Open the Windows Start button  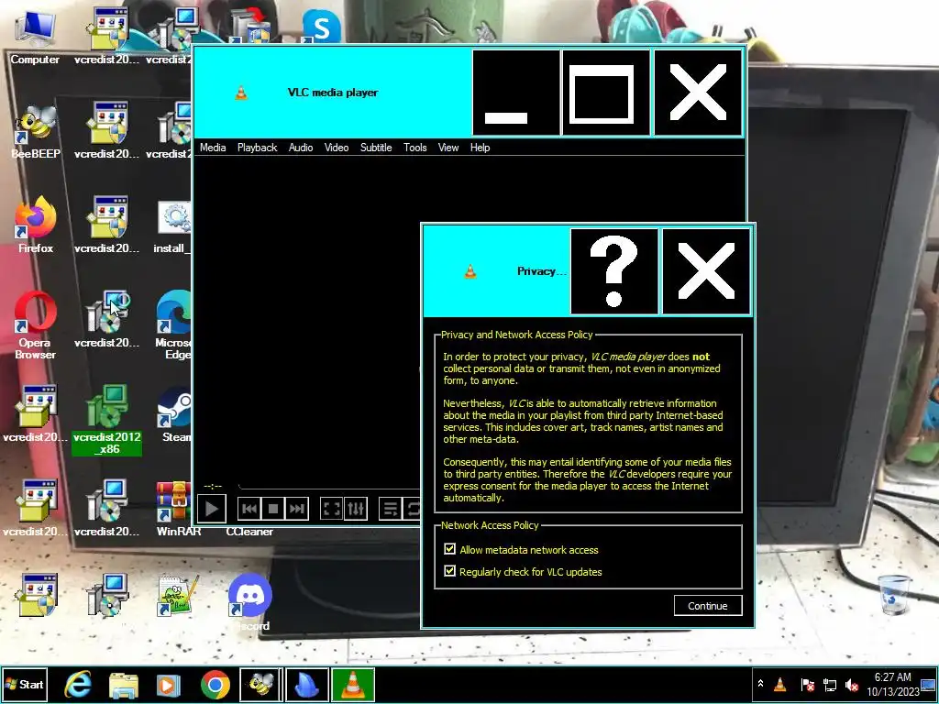coord(24,684)
